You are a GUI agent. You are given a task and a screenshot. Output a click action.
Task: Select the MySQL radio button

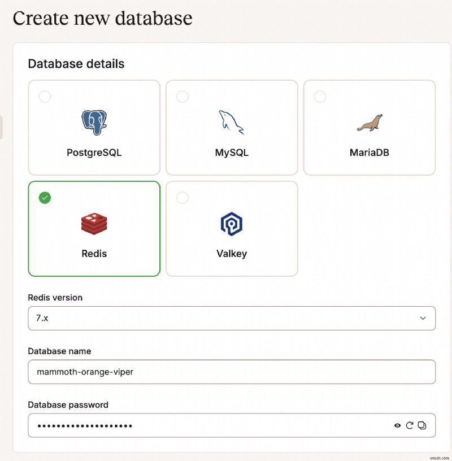point(182,97)
